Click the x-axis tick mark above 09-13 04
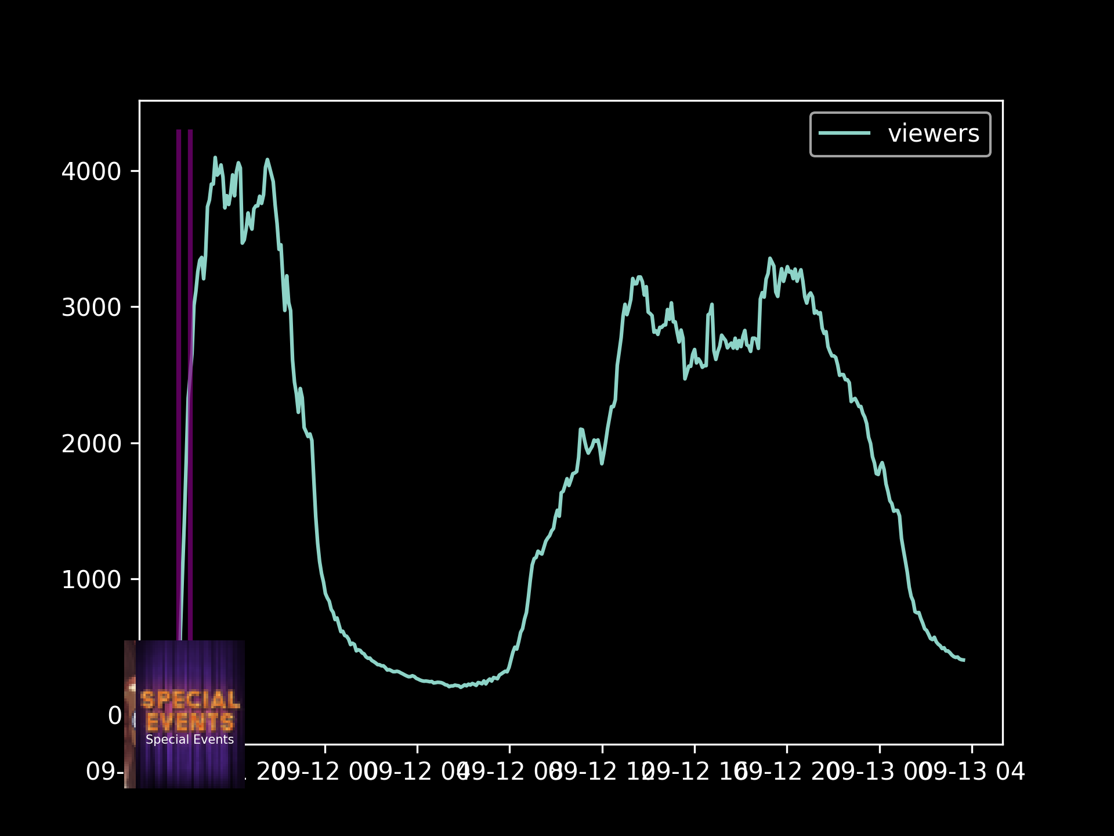The width and height of the screenshot is (1114, 836). [972, 748]
